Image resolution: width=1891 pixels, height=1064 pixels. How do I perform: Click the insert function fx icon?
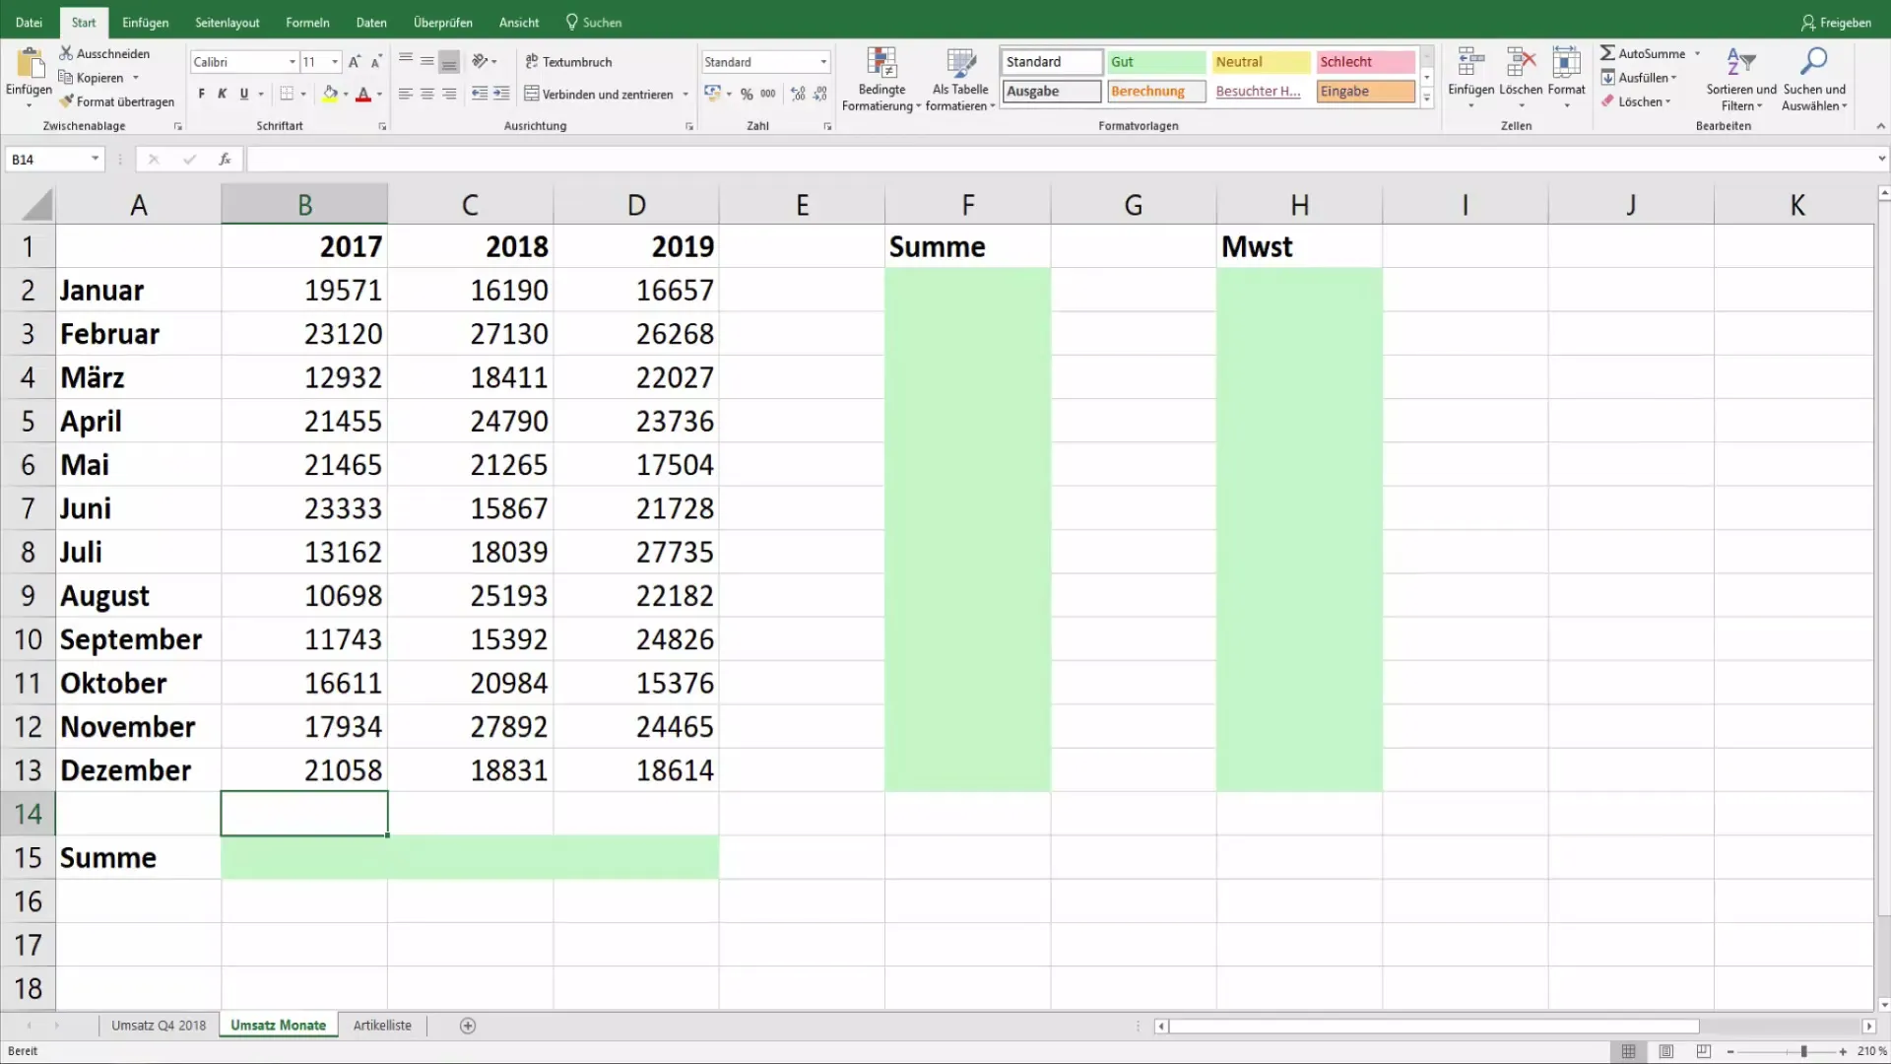click(x=225, y=159)
